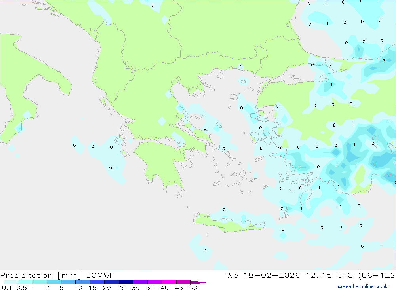
Task: Click the '25' legend scale label
Action: click(121, 288)
